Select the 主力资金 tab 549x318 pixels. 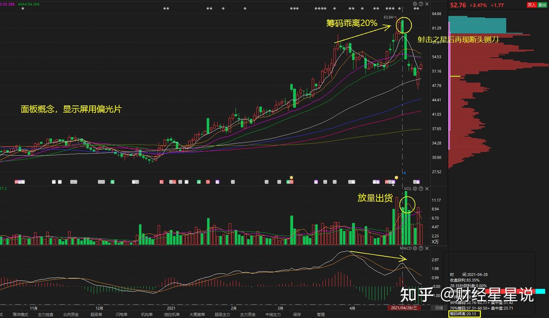247,315
